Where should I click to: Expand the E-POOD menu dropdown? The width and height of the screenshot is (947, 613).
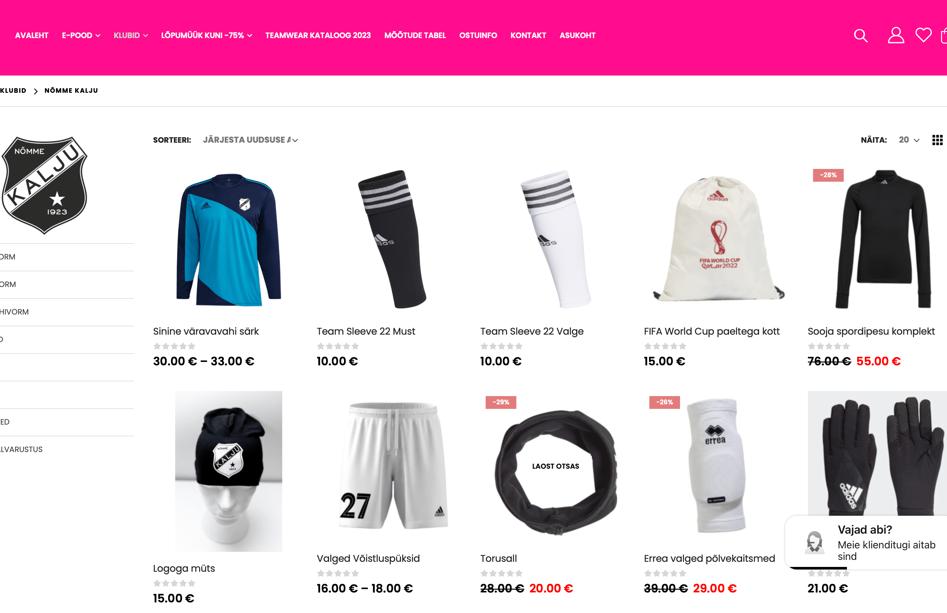pos(81,36)
